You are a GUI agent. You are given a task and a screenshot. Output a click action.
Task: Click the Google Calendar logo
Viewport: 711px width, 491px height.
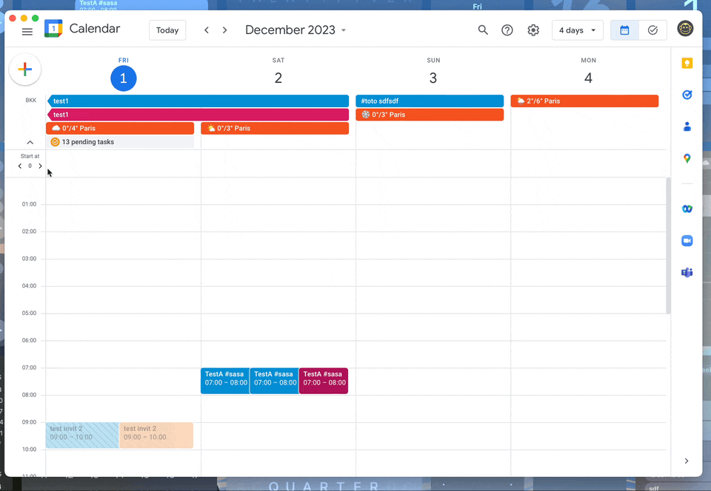[x=53, y=29]
